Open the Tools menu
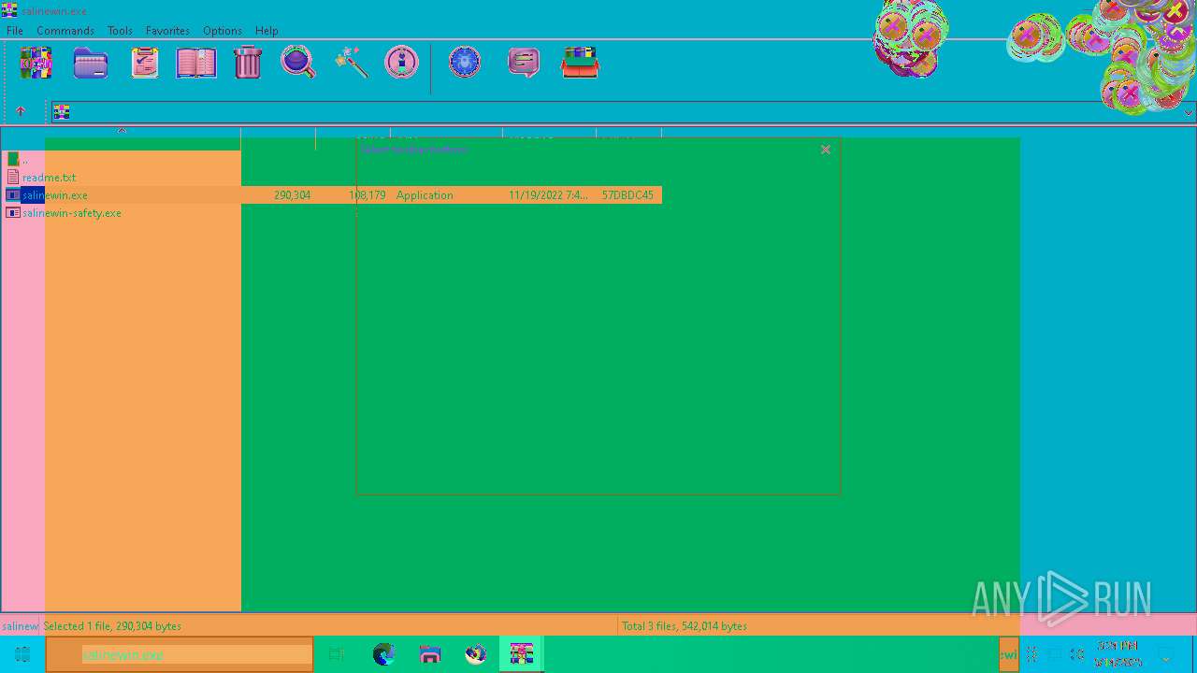The width and height of the screenshot is (1197, 673). coord(120,31)
